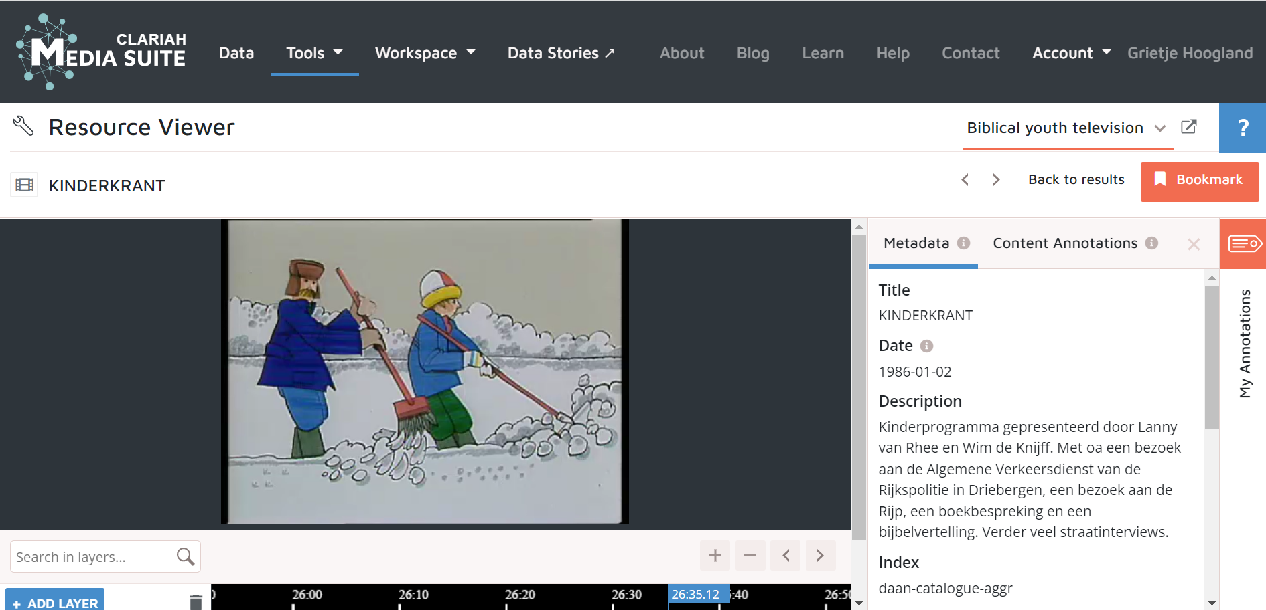Delete layer using trash can icon
The height and width of the screenshot is (610, 1266).
tap(196, 602)
